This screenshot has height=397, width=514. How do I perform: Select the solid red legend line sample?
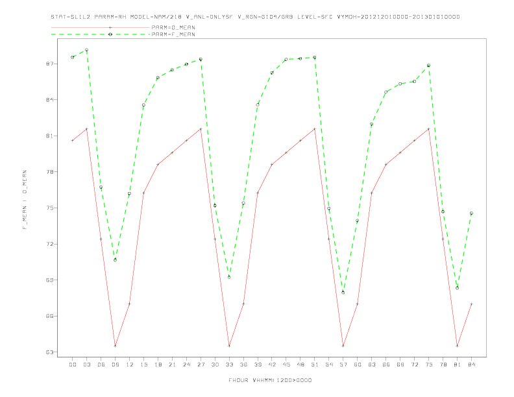tap(101, 27)
